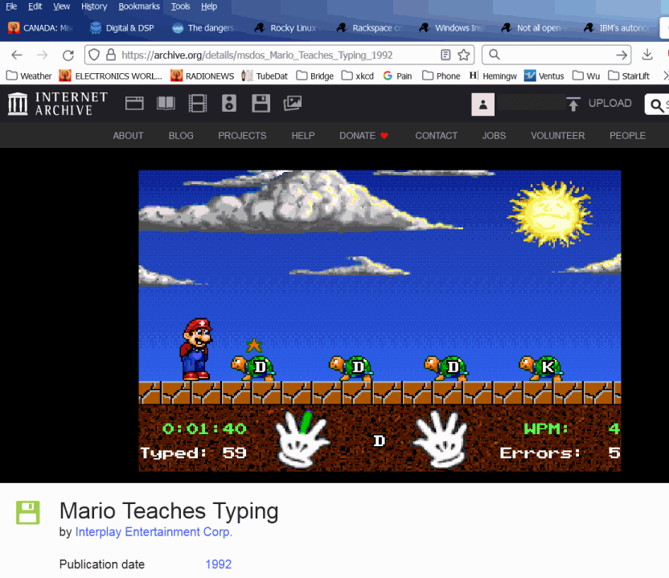669x578 pixels.
Task: Switch to the Windows Ins tab
Action: [452, 27]
